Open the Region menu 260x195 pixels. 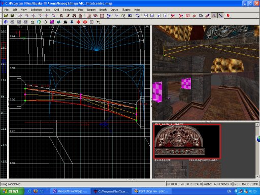point(91,10)
